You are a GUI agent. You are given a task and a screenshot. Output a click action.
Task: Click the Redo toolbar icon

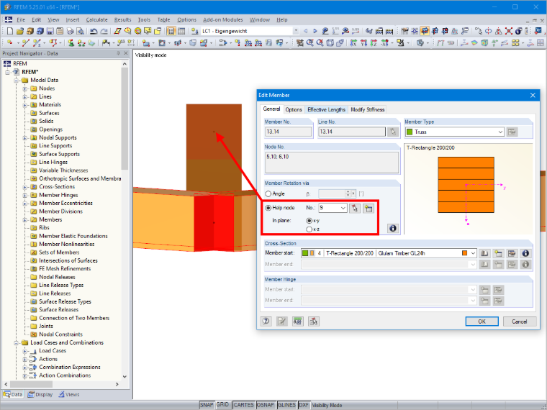coord(104,31)
